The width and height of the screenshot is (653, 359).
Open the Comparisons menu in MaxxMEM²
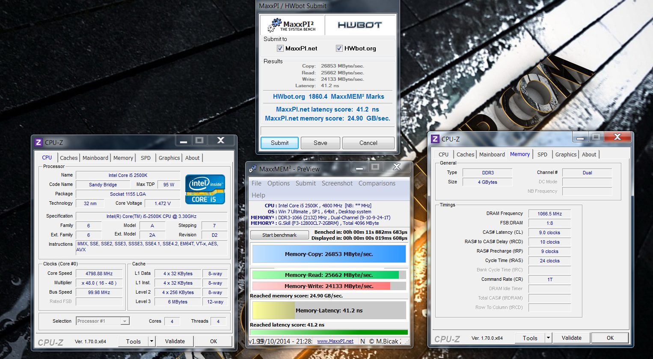(x=377, y=183)
